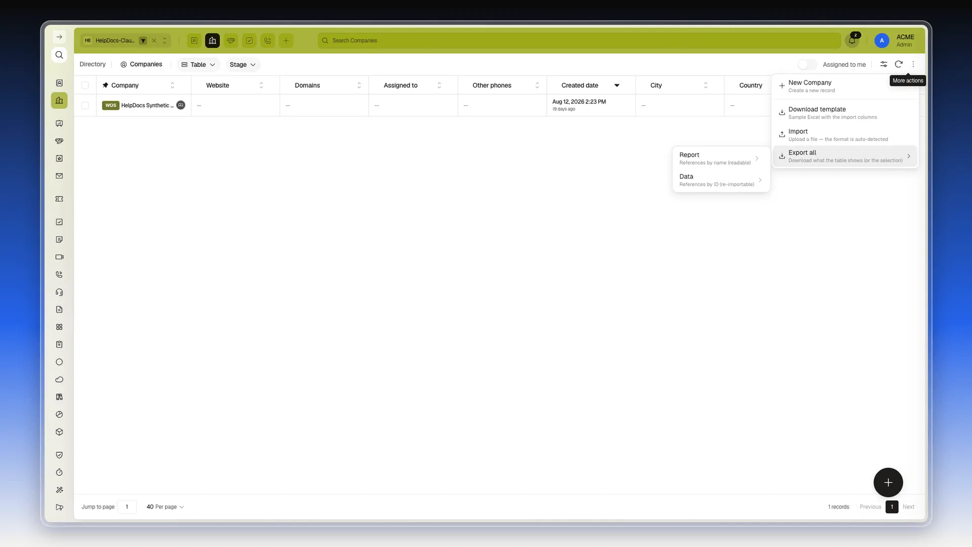The height and width of the screenshot is (547, 972).
Task: Open the magic wand icon in the sidebar
Action: pos(59,490)
